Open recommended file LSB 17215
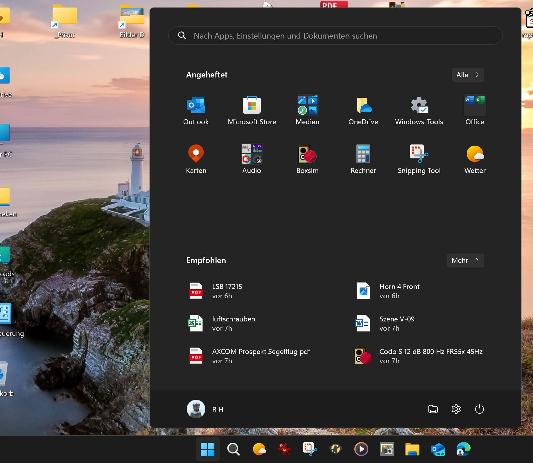This screenshot has width=533, height=463. pyautogui.click(x=227, y=291)
